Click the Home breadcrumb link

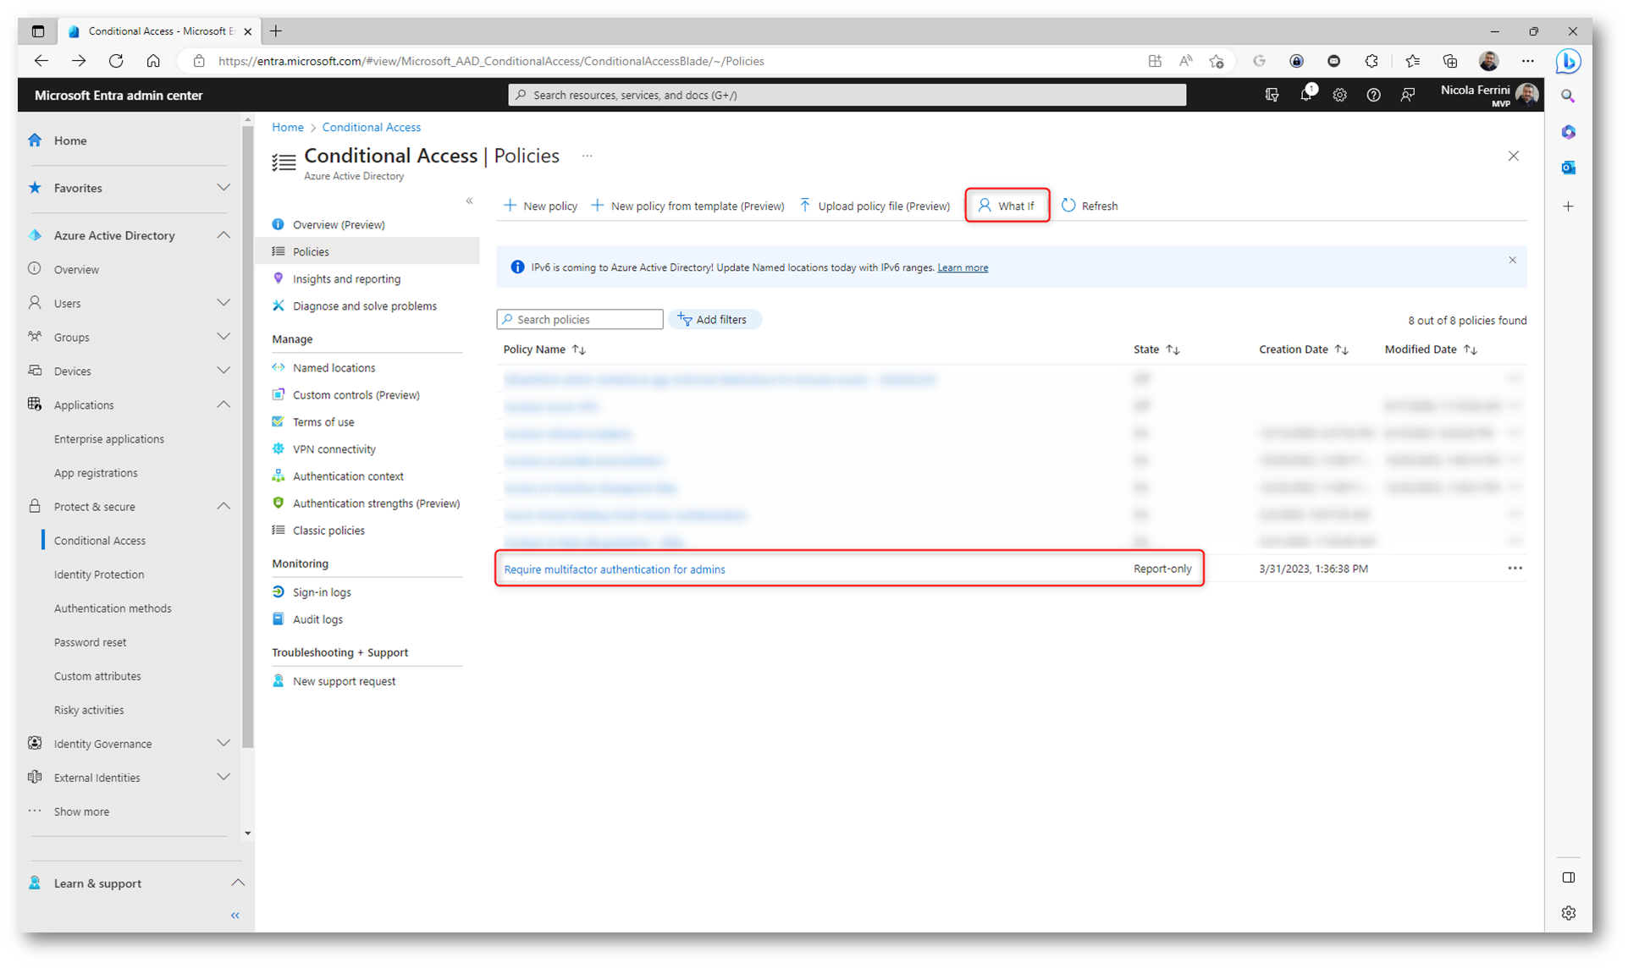[x=287, y=127]
